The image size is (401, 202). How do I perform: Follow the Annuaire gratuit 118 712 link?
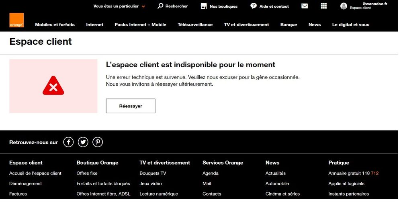point(353,173)
